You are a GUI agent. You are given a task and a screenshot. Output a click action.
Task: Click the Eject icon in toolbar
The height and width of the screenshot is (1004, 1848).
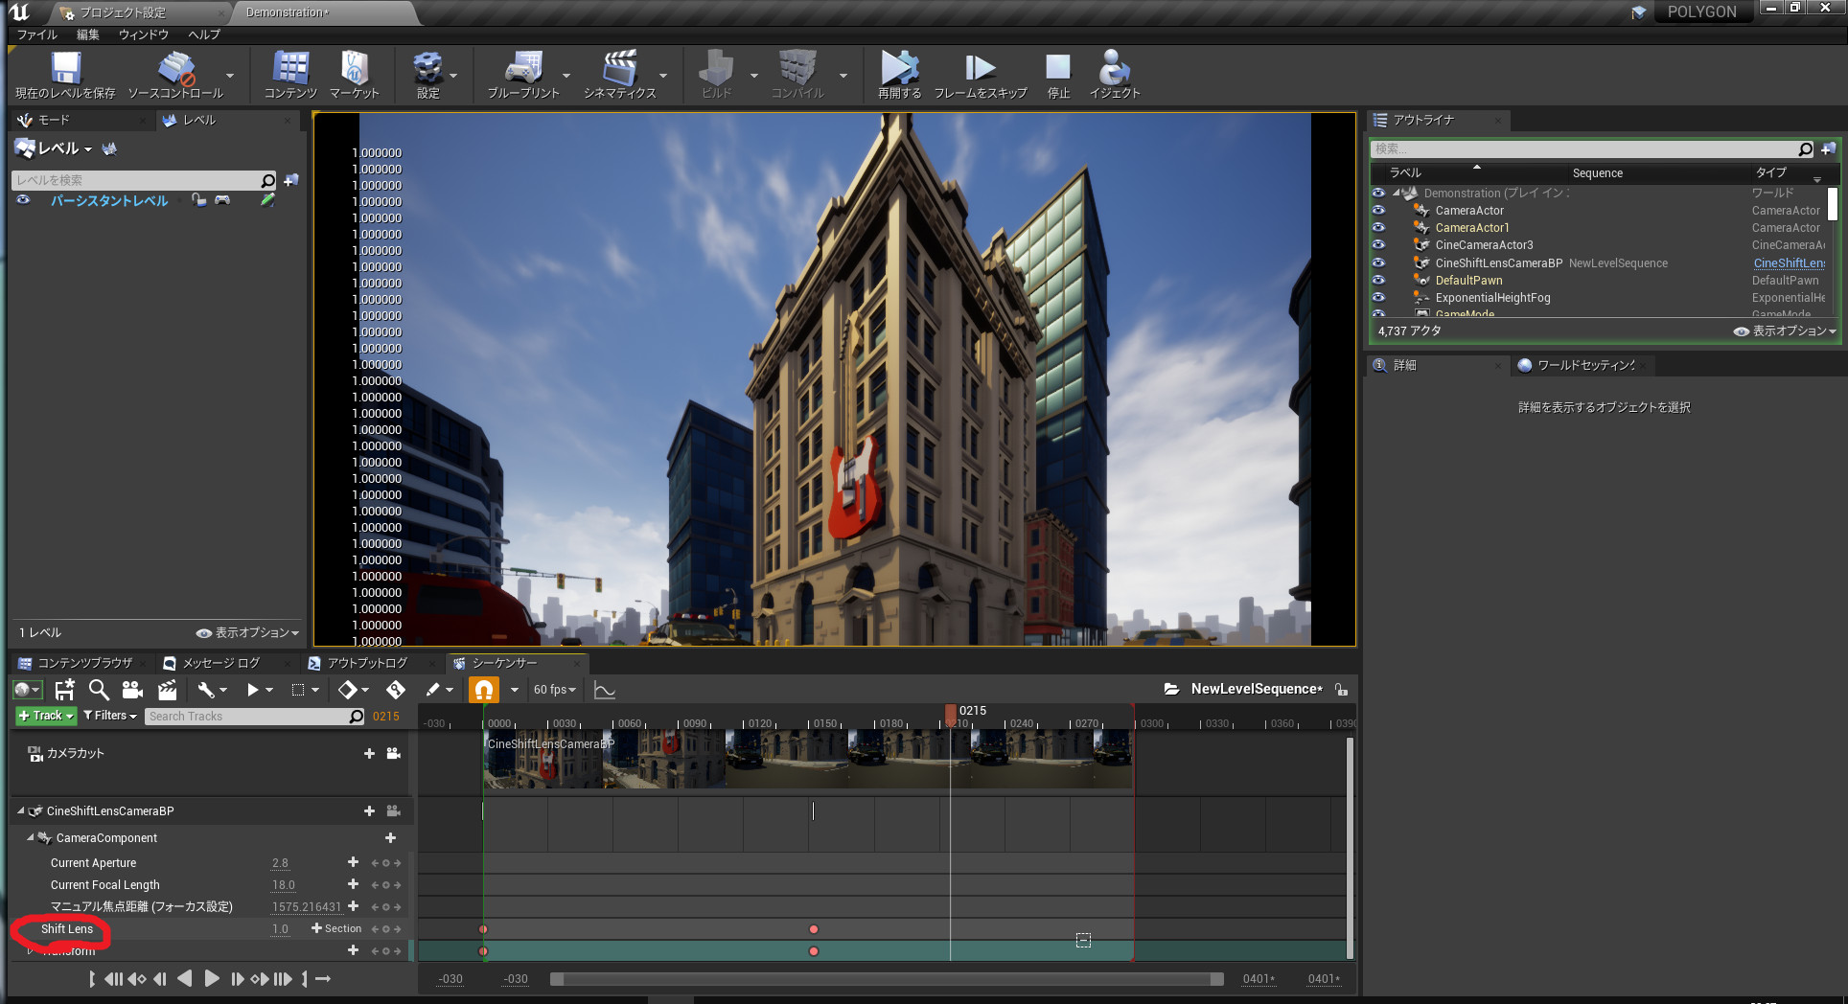pyautogui.click(x=1114, y=69)
